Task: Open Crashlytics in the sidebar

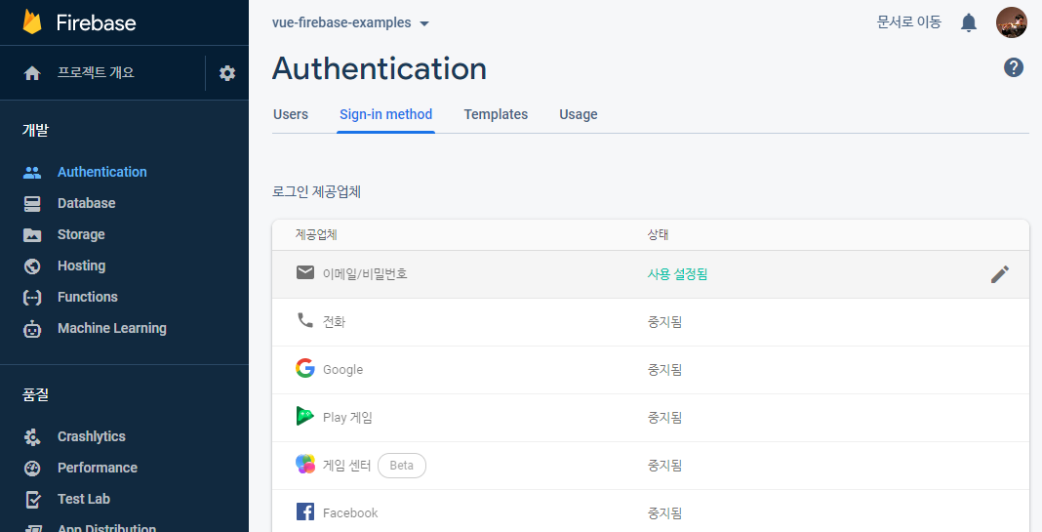Action: [x=92, y=437]
